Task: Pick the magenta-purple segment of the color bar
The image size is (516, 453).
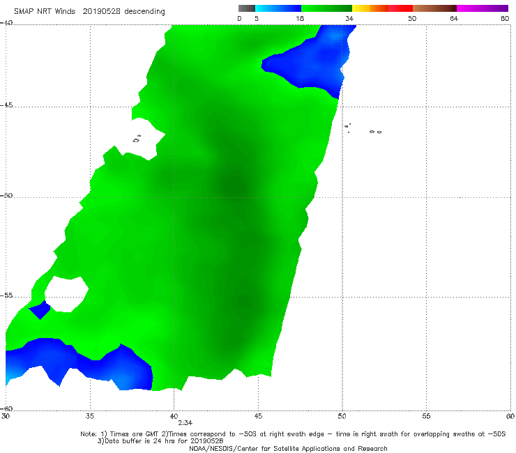Action: click(x=483, y=8)
